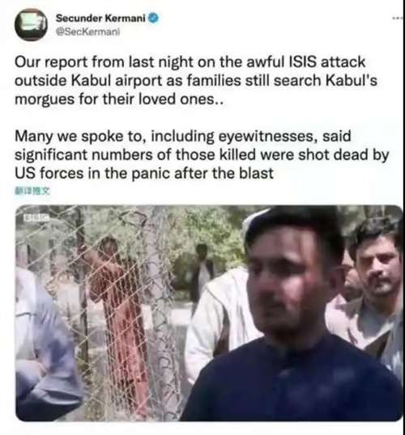This screenshot has width=405, height=435.
Task: Click the translate tweet link below text
Action: point(32,191)
